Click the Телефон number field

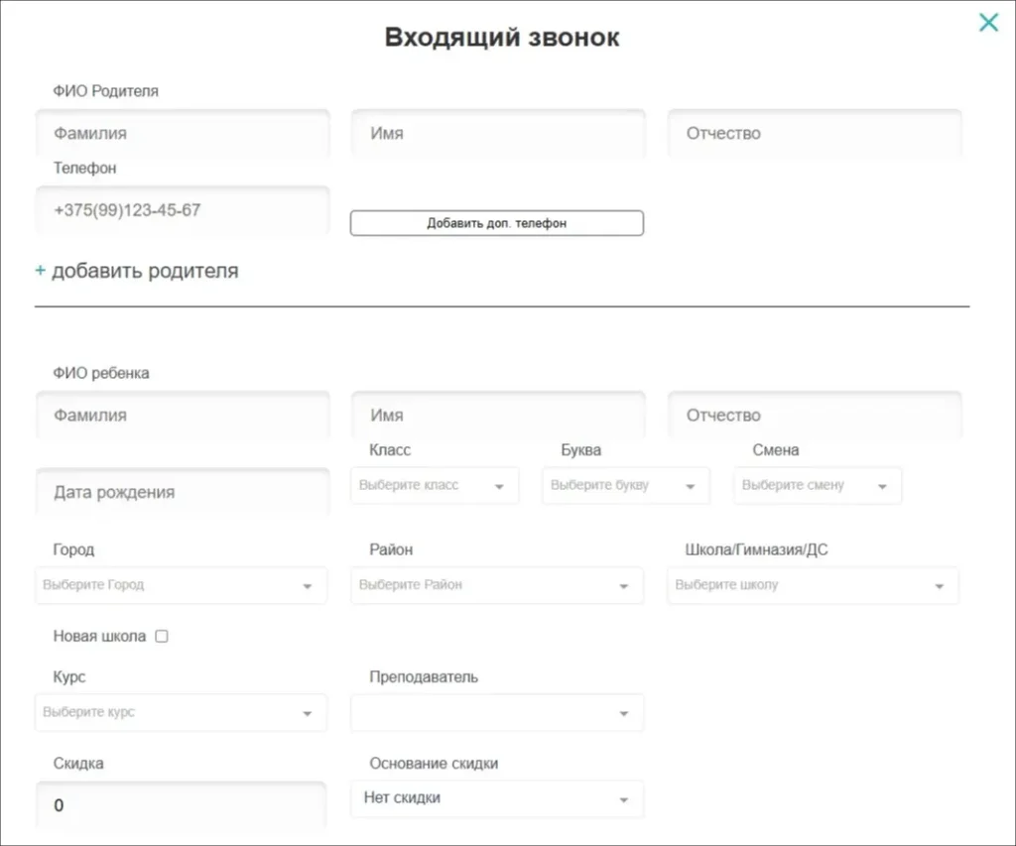(183, 209)
